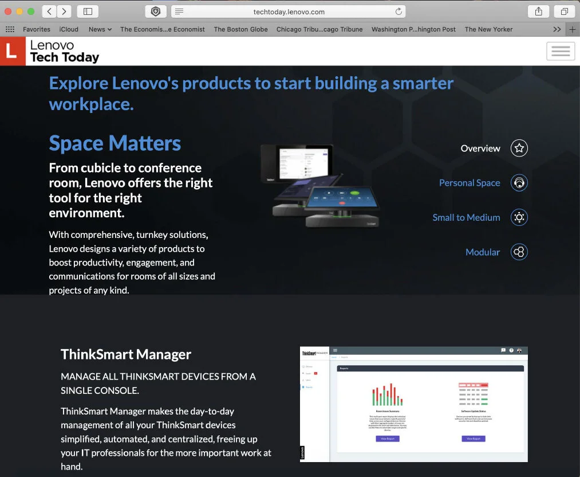Minimize the Safari window with yellow button

[19, 11]
